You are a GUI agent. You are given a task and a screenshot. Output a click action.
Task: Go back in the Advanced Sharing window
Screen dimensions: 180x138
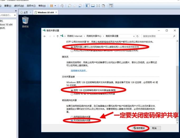pos(45,36)
